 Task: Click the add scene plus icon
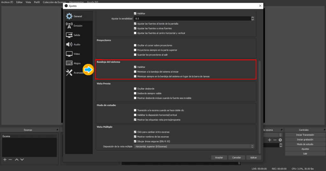[x=5, y=159]
